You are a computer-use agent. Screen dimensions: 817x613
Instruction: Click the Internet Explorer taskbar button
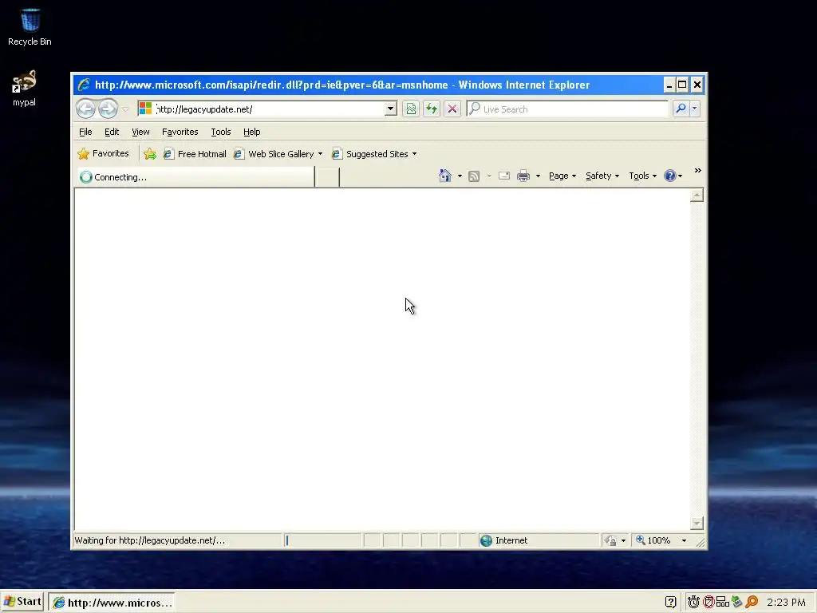112,603
